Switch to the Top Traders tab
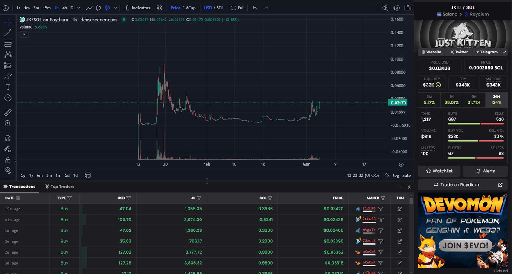The image size is (512, 274). click(59, 187)
